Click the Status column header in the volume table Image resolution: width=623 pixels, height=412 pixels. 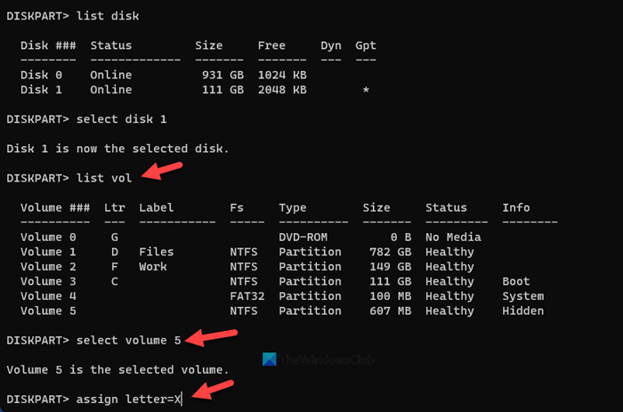pyautogui.click(x=446, y=207)
